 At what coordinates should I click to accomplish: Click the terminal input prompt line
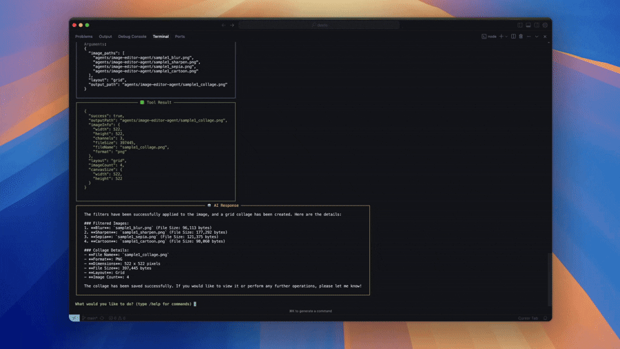point(136,304)
